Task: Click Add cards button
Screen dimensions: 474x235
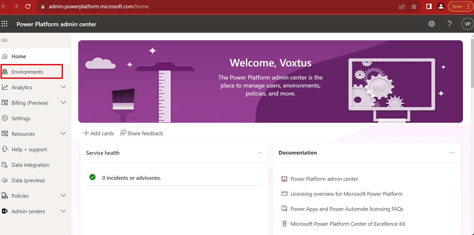Action: (99, 133)
